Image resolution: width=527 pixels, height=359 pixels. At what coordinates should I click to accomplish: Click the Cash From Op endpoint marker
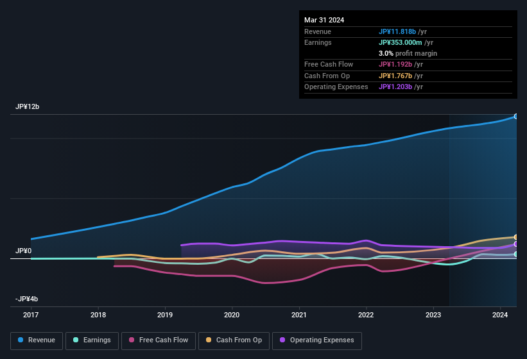[516, 237]
